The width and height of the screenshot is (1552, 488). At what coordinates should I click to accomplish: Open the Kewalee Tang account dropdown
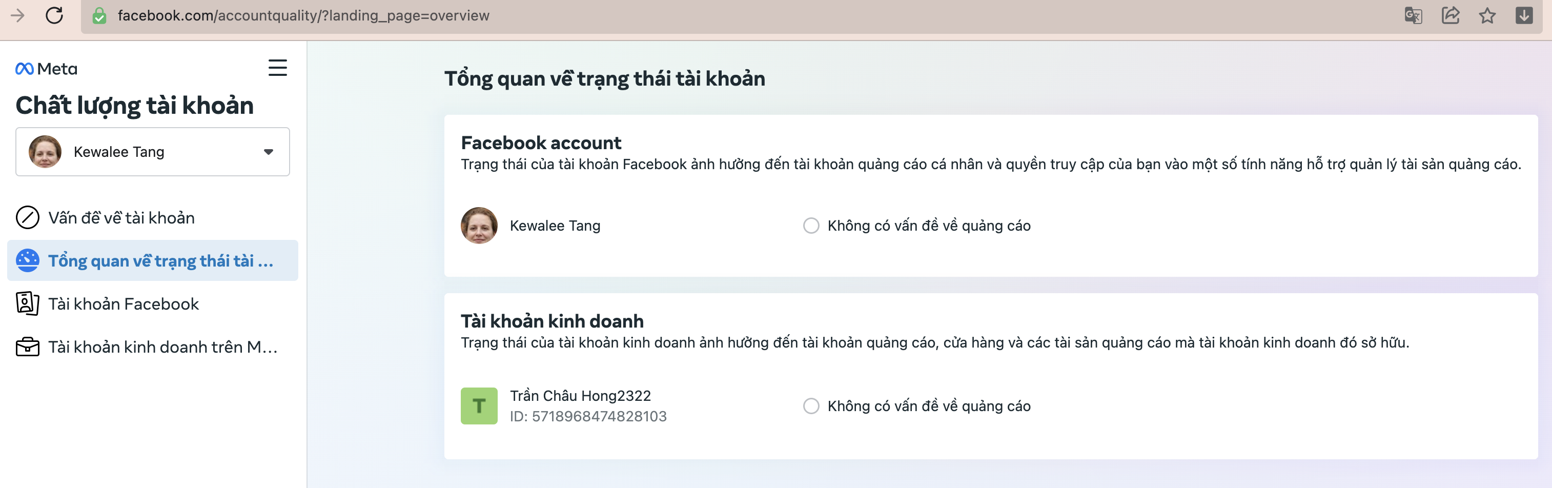click(152, 152)
